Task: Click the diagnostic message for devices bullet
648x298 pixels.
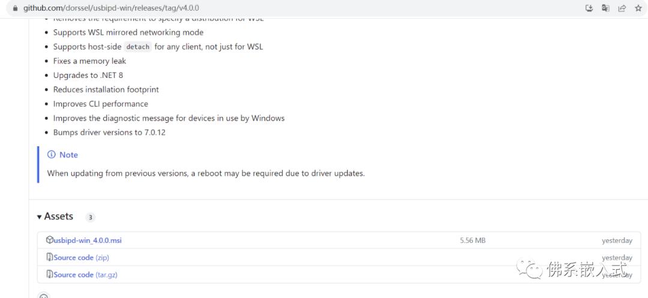Action: pos(169,118)
